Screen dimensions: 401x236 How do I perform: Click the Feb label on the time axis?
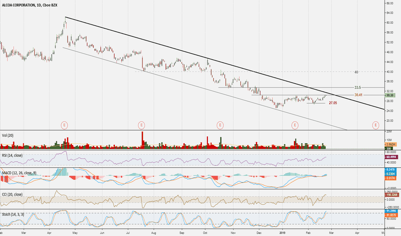[308, 233]
